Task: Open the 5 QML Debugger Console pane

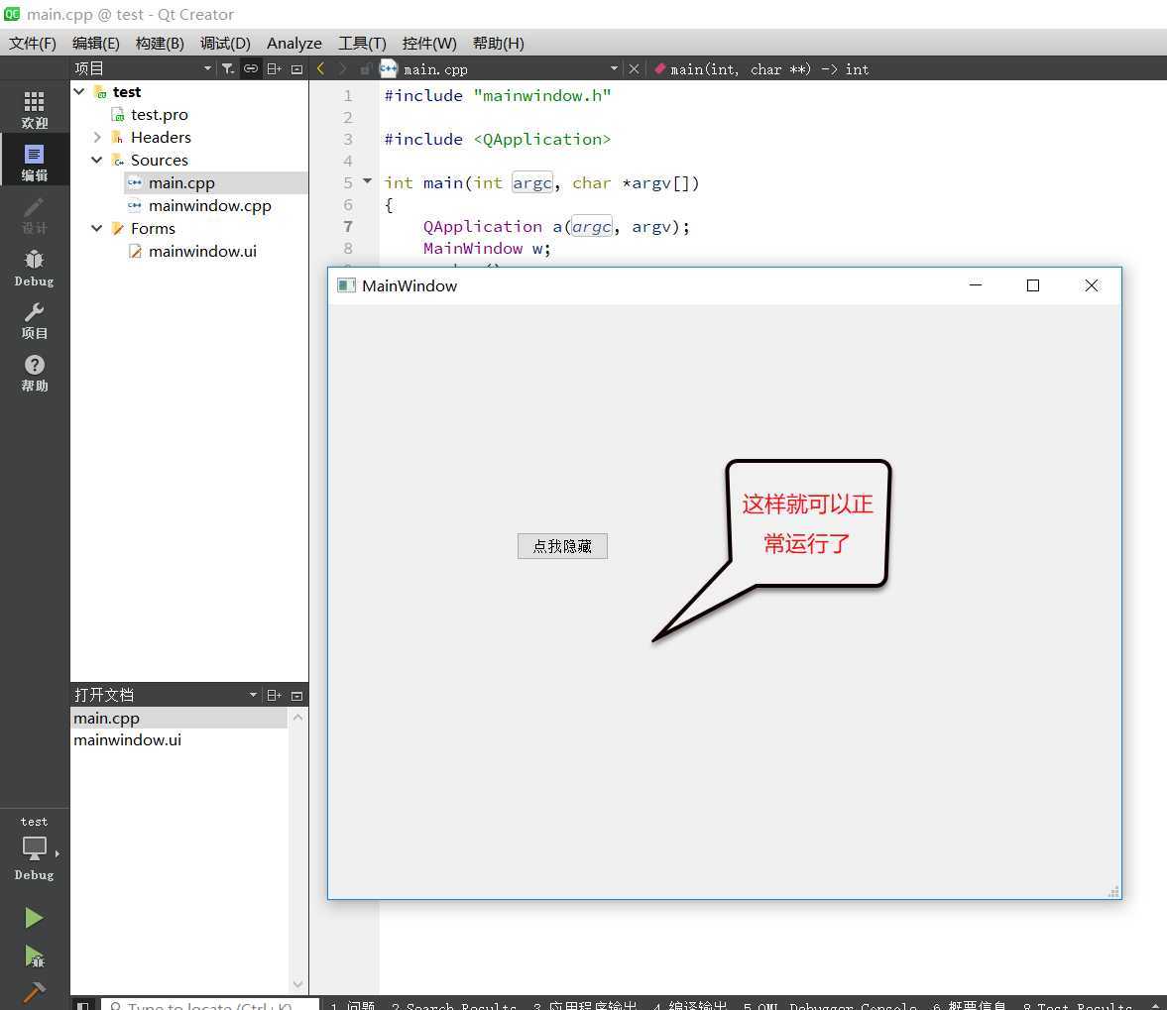Action: pyautogui.click(x=830, y=1005)
